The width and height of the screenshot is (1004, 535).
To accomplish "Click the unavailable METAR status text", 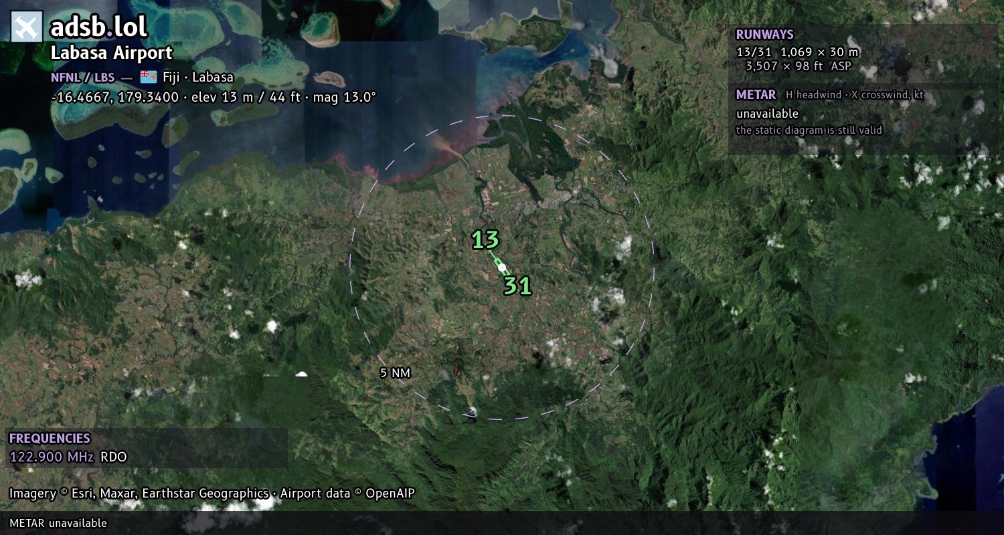I will [x=767, y=114].
